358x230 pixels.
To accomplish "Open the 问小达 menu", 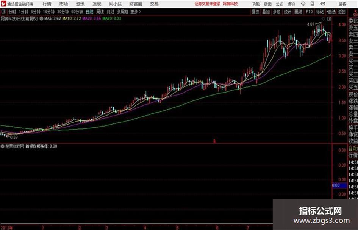I will (115, 4).
